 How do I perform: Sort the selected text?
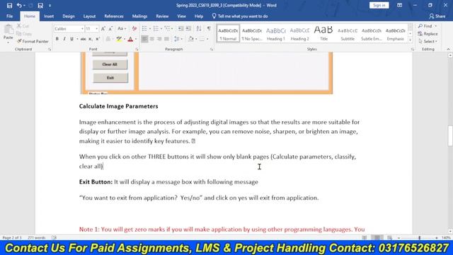tap(199, 28)
